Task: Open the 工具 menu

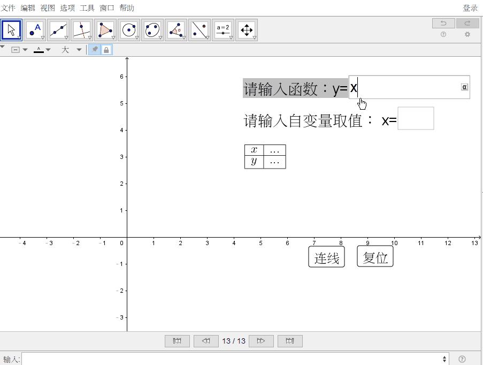Action: point(86,7)
